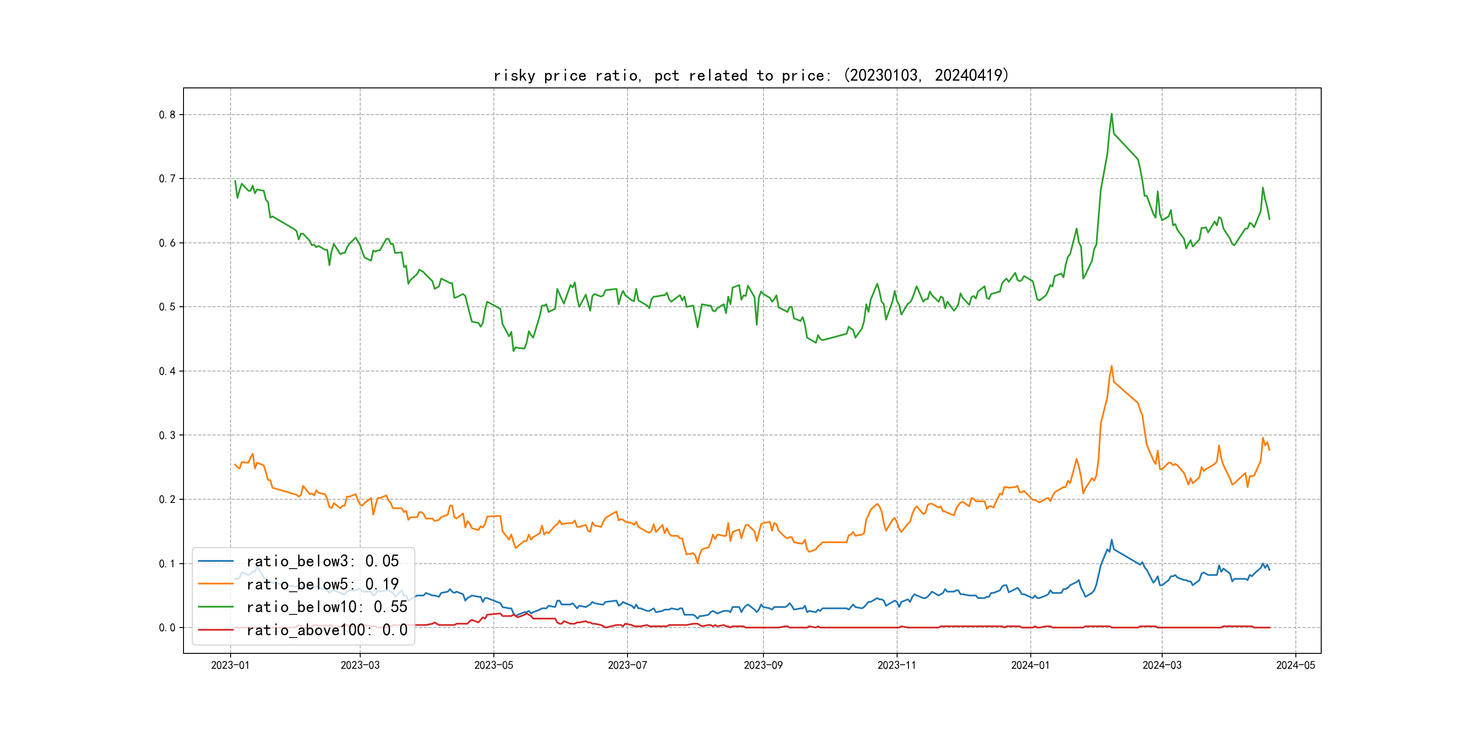This screenshot has width=1468, height=734.
Task: Click the 0.0 y-axis tick label
Action: pos(167,628)
